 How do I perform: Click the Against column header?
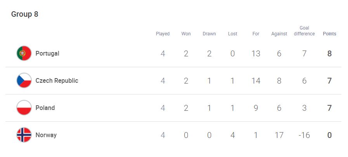tap(279, 34)
